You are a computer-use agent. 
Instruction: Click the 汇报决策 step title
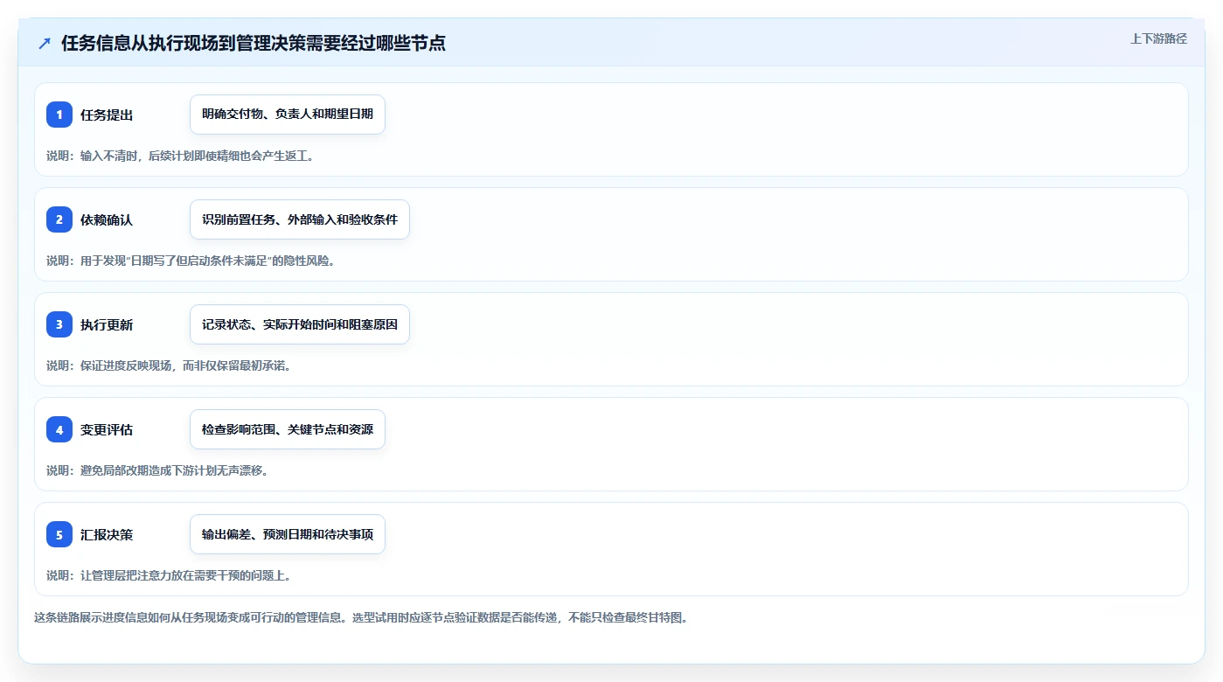(x=107, y=534)
